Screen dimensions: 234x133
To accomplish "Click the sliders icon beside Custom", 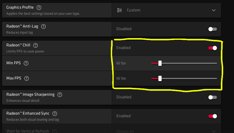I will 120,10.
